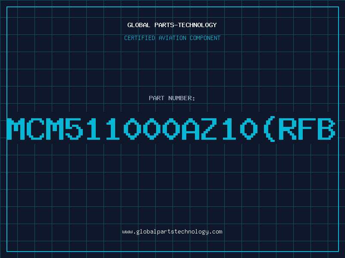
Task: Click the .com ending of the URL
Action: pos(216,232)
